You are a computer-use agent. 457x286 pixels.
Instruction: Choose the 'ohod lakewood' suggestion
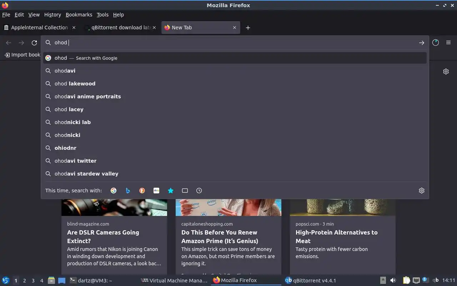(x=235, y=84)
